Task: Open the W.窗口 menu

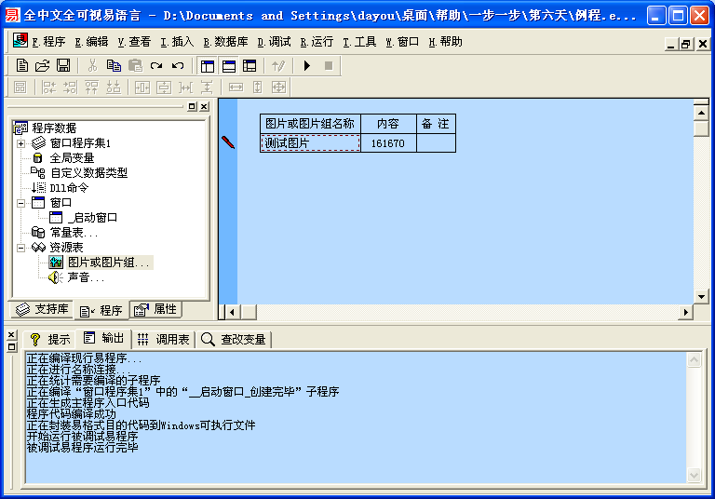Action: [x=402, y=43]
